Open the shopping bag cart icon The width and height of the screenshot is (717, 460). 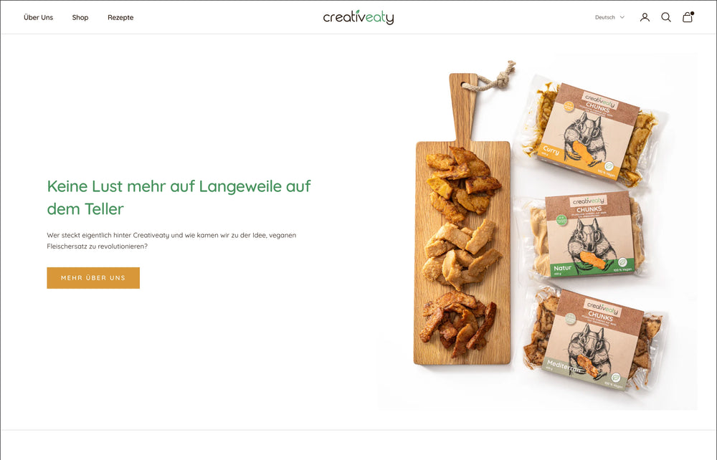(x=688, y=17)
